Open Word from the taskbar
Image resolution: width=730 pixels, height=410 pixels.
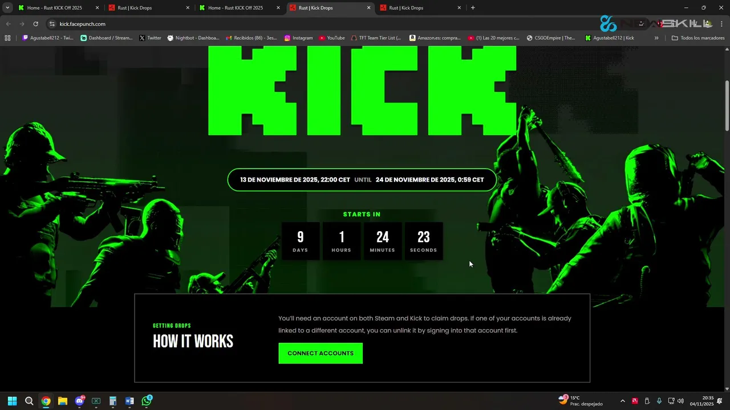click(x=129, y=401)
